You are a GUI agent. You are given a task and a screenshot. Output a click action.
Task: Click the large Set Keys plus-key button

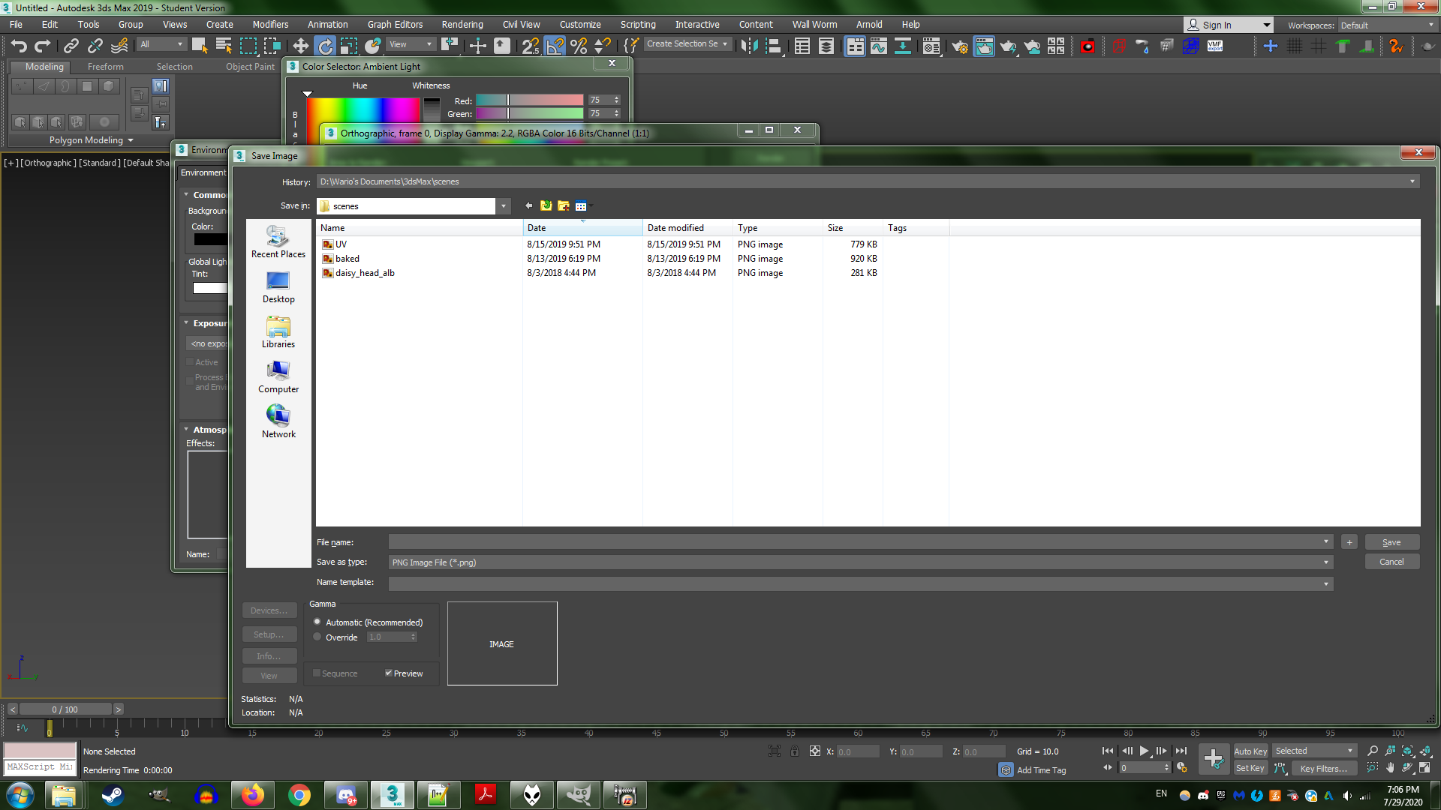pos(1213,759)
